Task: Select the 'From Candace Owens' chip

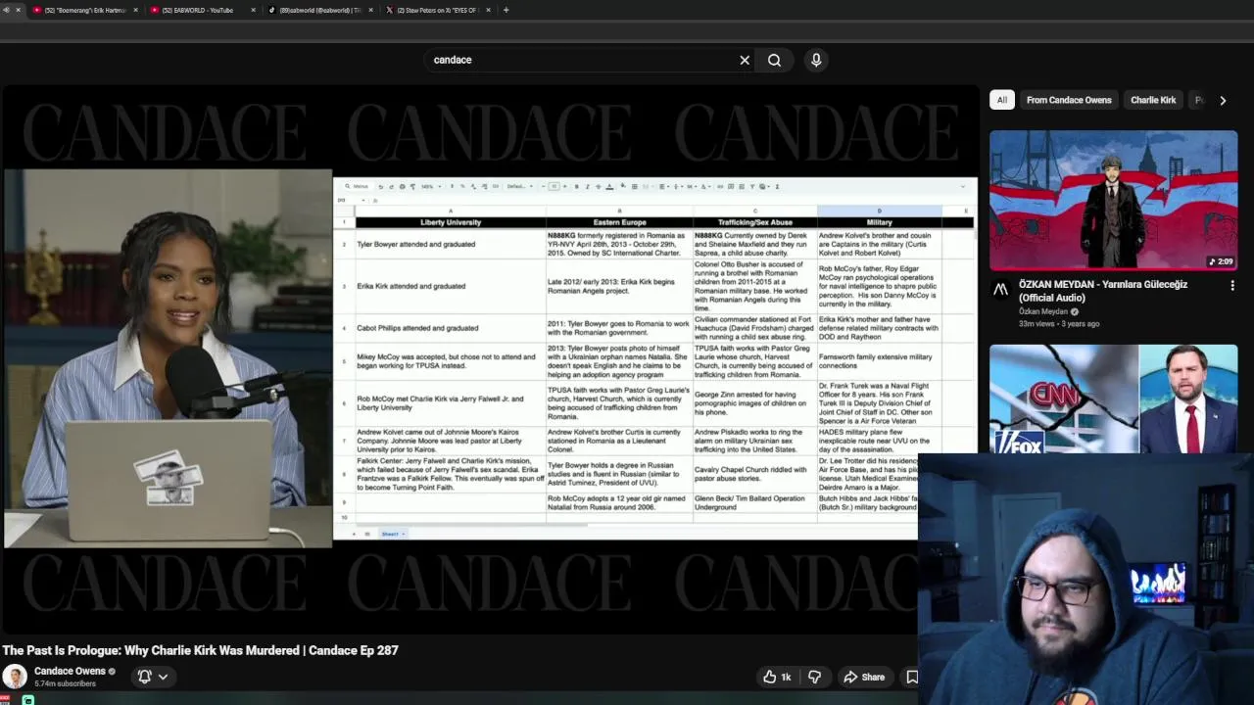Action: click(1069, 100)
